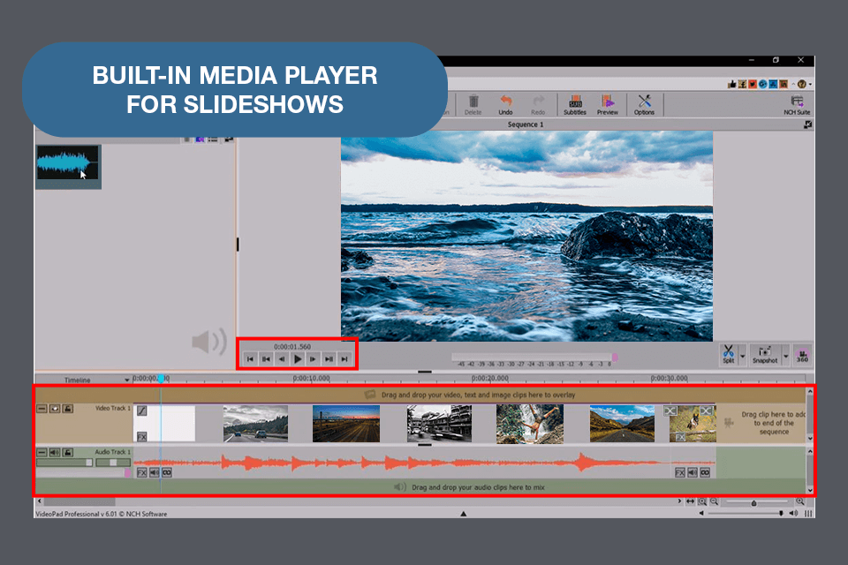This screenshot has width=848, height=565.
Task: Click the Google Plus share icon
Action: click(x=762, y=84)
